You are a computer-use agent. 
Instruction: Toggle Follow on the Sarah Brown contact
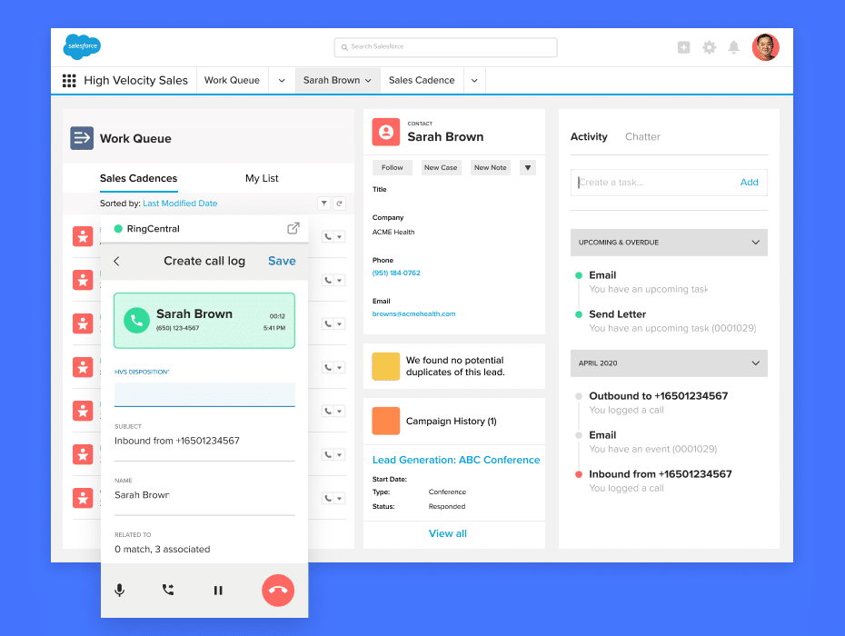coord(392,167)
